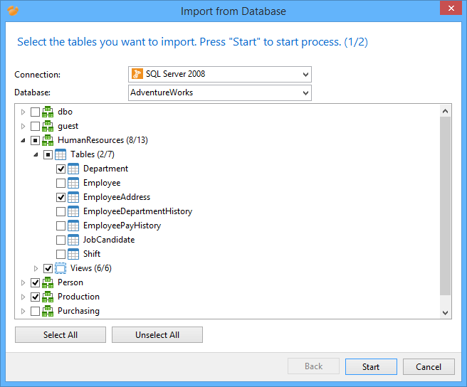Click the Views folder icon
Viewport: 467px width, 387px height.
point(61,268)
